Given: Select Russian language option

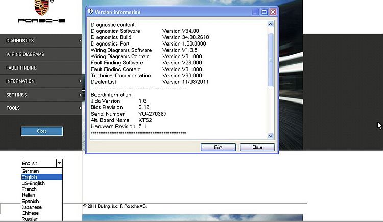Looking at the screenshot, I should pos(42,219).
